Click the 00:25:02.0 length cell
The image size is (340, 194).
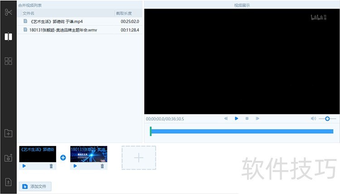[130, 21]
